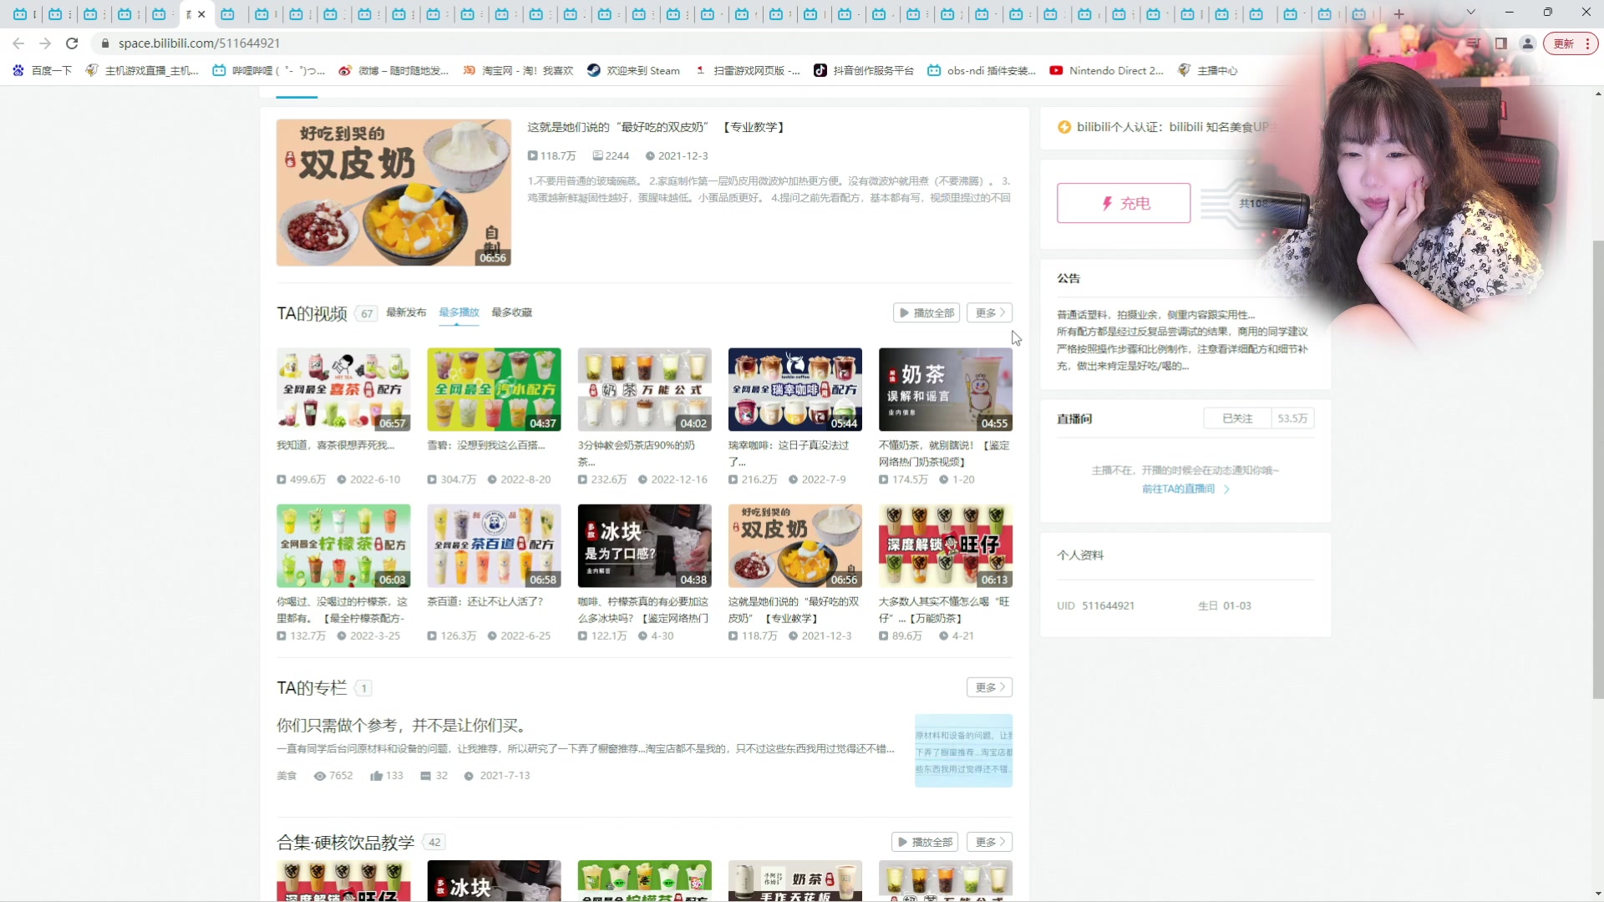Reload the page with the refresh icon
Viewport: 1604px width, 902px height.
point(72,43)
